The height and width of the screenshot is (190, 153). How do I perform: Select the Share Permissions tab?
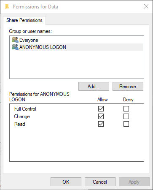[24, 20]
